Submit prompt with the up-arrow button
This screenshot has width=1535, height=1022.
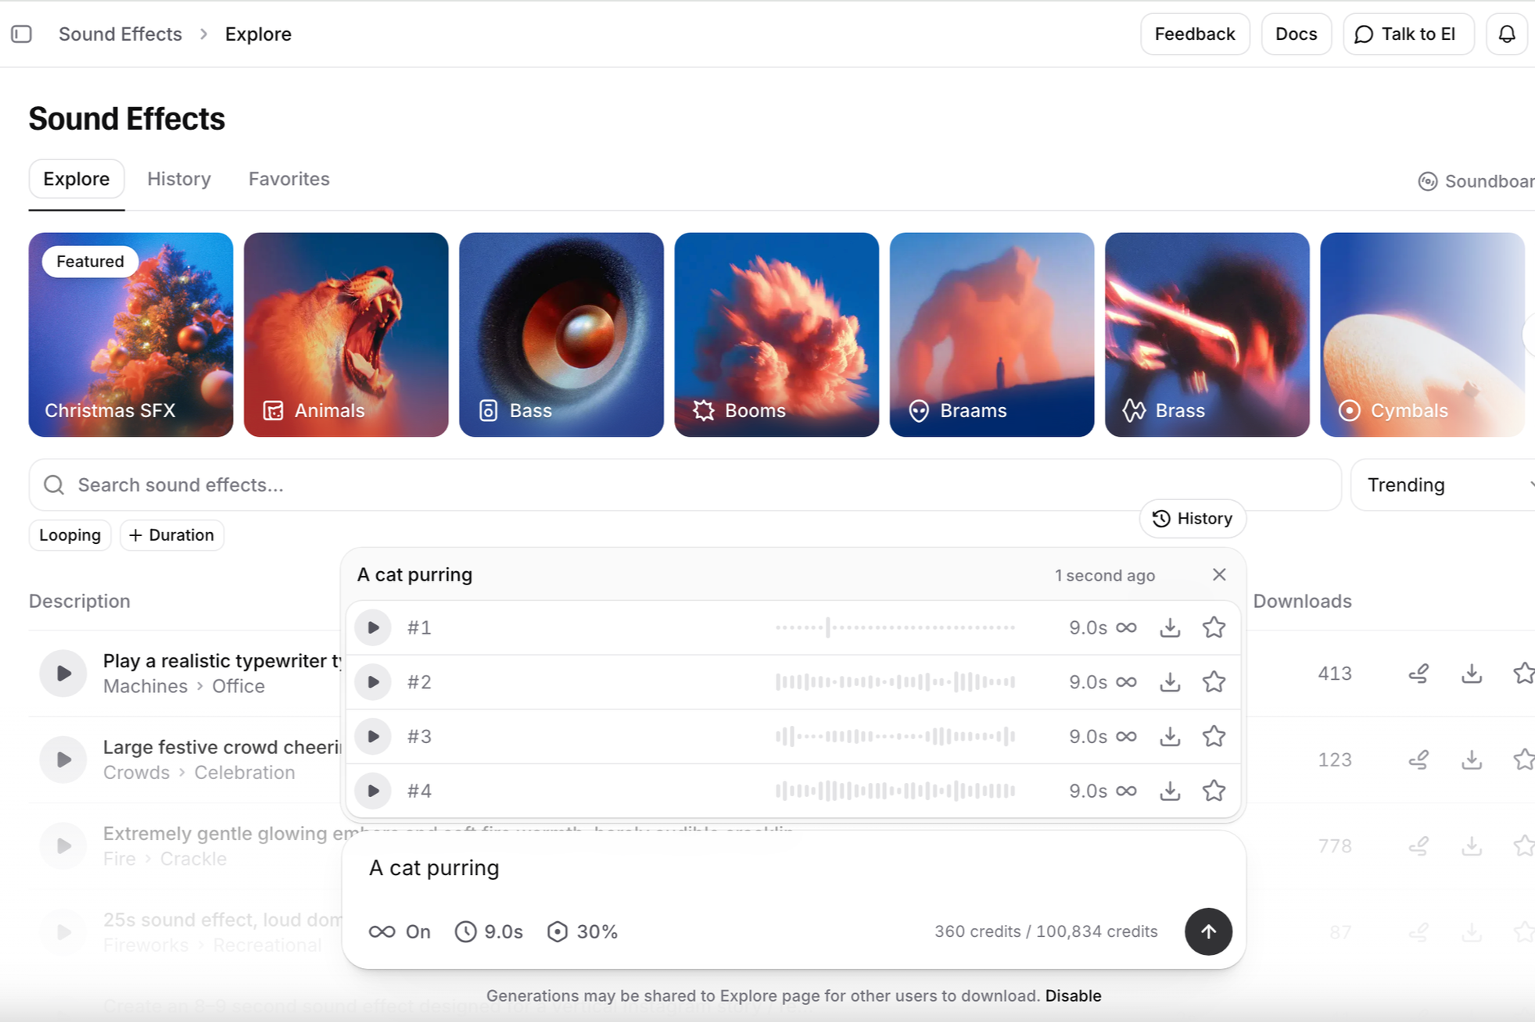(1207, 931)
